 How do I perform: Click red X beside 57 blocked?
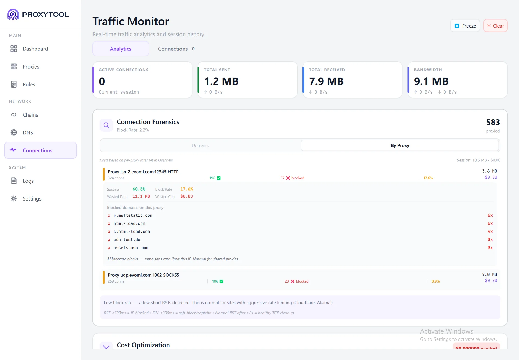click(288, 178)
